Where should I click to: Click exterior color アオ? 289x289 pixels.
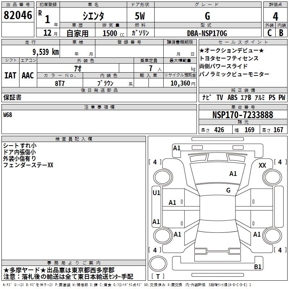coord(78,68)
